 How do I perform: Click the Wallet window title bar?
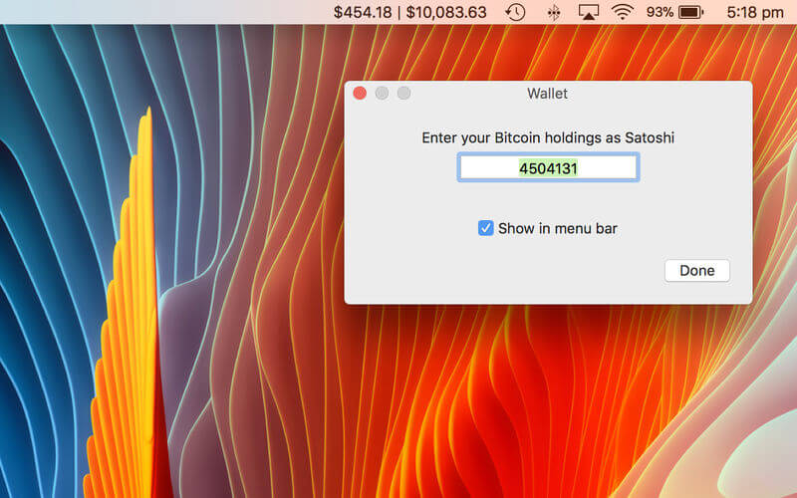pyautogui.click(x=547, y=94)
